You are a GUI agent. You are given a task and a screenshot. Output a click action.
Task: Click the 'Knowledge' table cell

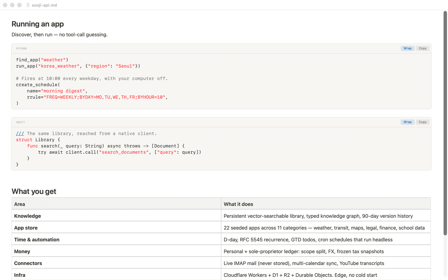click(x=116, y=216)
